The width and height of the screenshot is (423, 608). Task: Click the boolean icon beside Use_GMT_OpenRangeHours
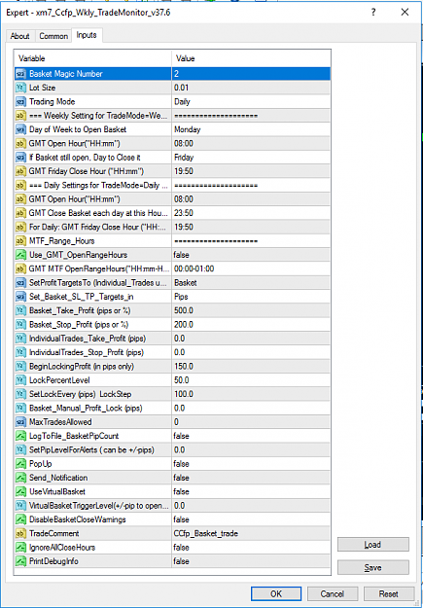(x=20, y=255)
